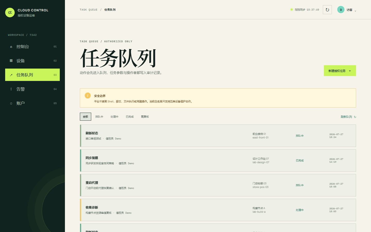Click device name 前台接待 01
371x232 pixels.
[259, 134]
